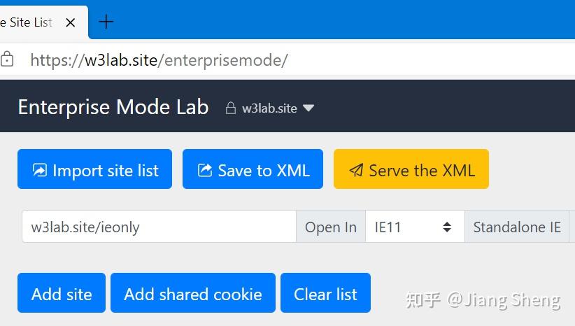Click the browser address bar URL
Viewport: 575px width, 326px height.
point(159,59)
